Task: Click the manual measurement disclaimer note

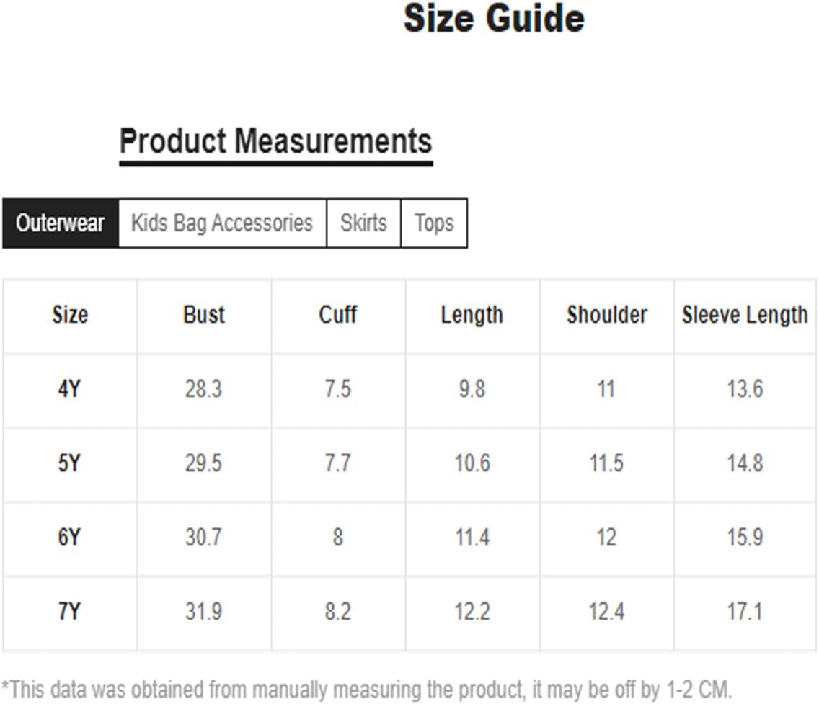Action: tap(367, 690)
